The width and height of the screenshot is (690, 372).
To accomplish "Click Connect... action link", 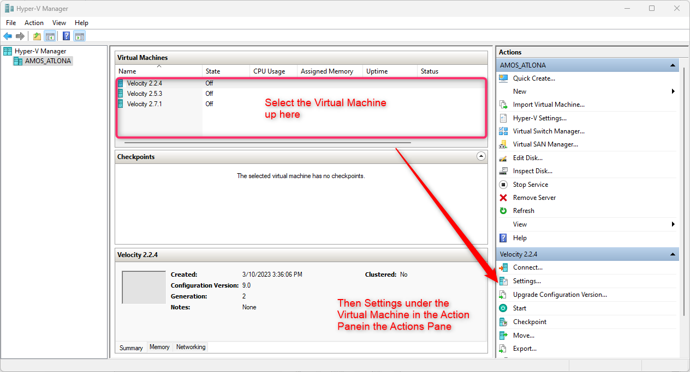I will coord(528,267).
